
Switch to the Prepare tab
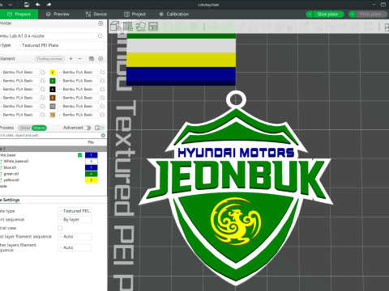[19, 15]
